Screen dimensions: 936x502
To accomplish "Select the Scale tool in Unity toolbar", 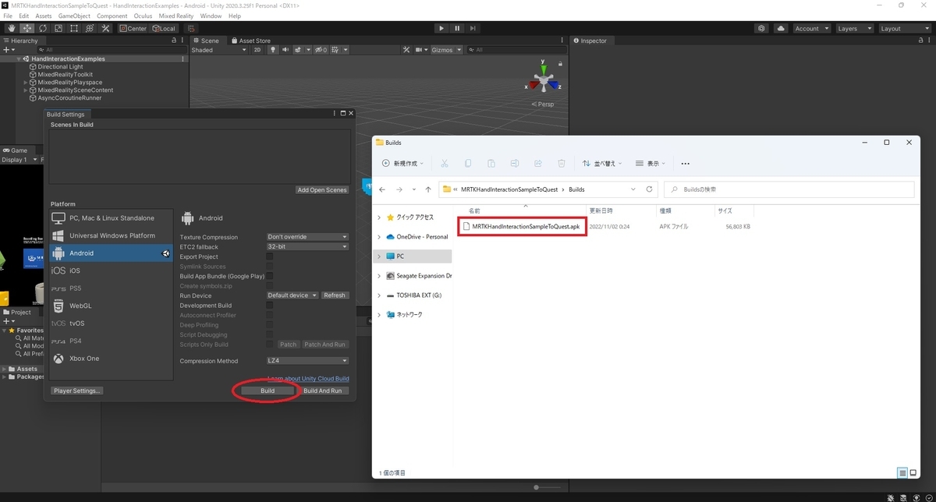I will 58,28.
